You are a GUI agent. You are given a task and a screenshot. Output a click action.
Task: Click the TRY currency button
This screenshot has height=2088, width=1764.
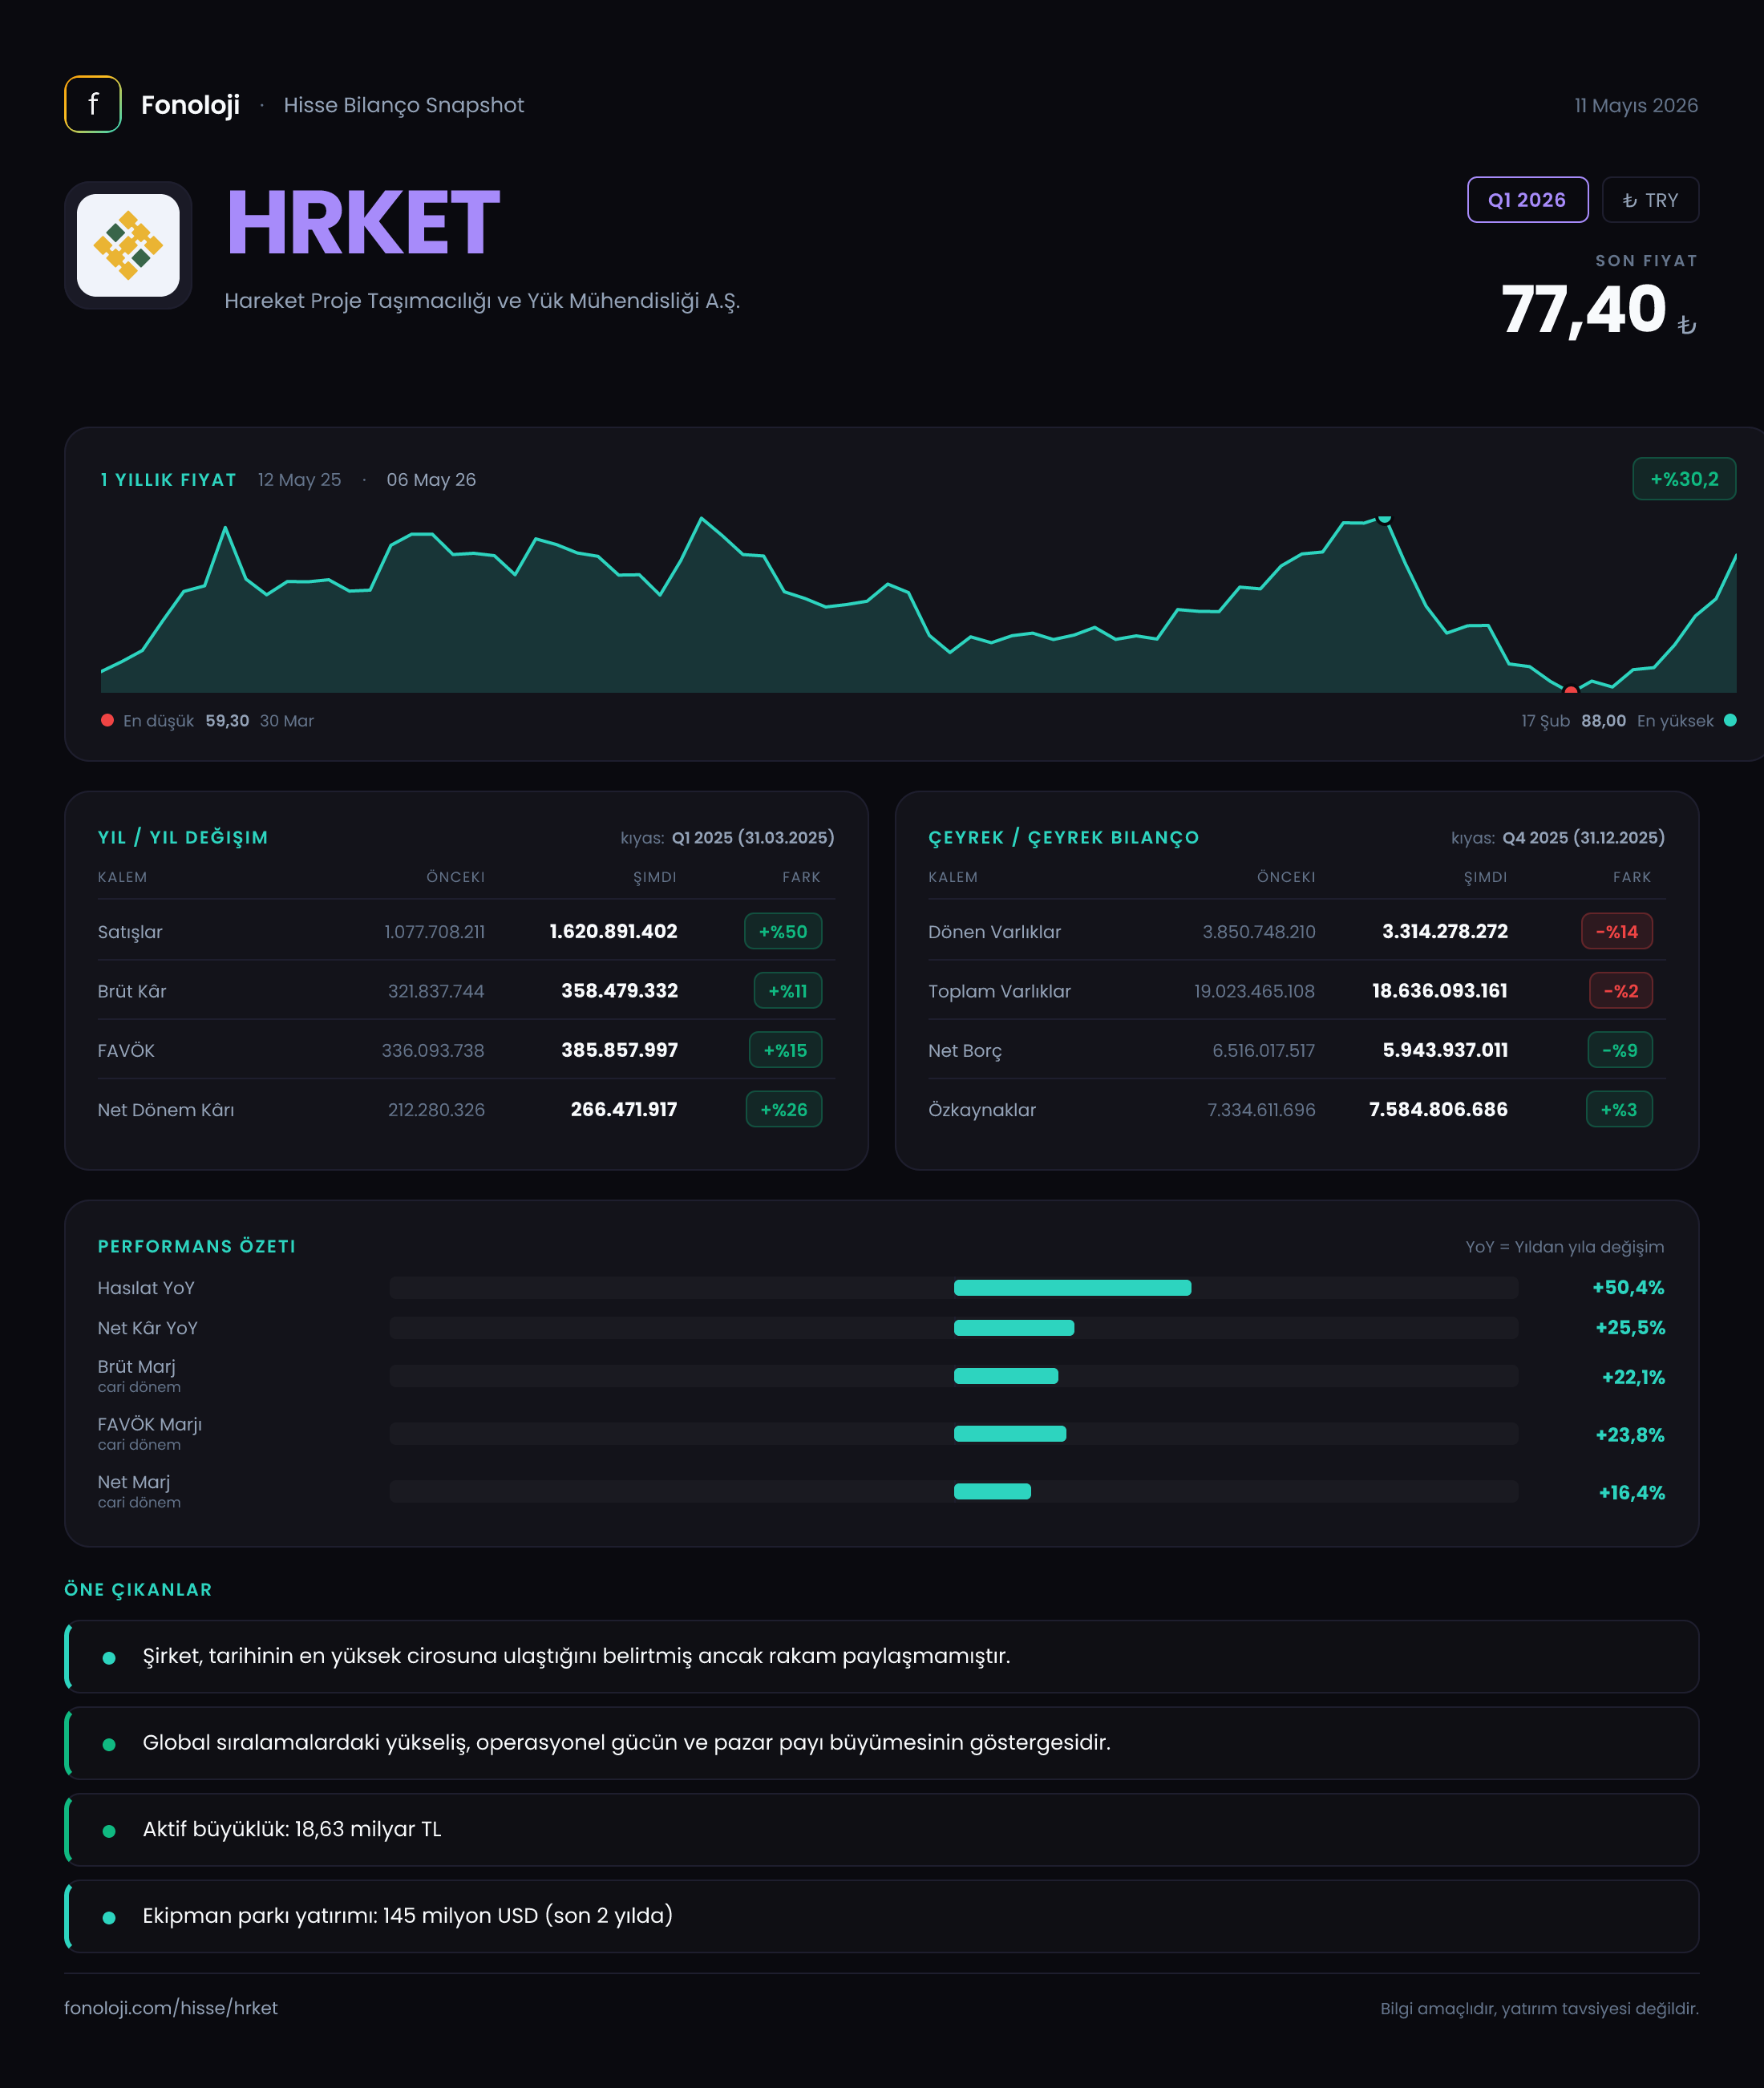[1650, 200]
